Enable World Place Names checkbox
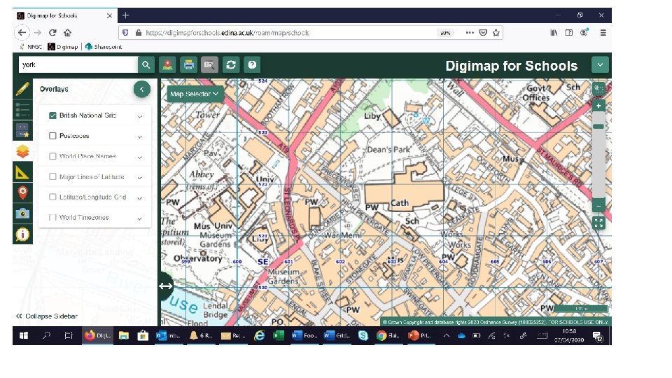The height and width of the screenshot is (378, 672). 52,156
